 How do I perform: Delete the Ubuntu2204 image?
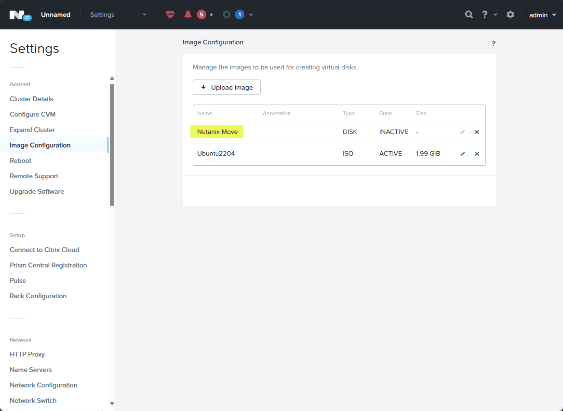(x=477, y=154)
